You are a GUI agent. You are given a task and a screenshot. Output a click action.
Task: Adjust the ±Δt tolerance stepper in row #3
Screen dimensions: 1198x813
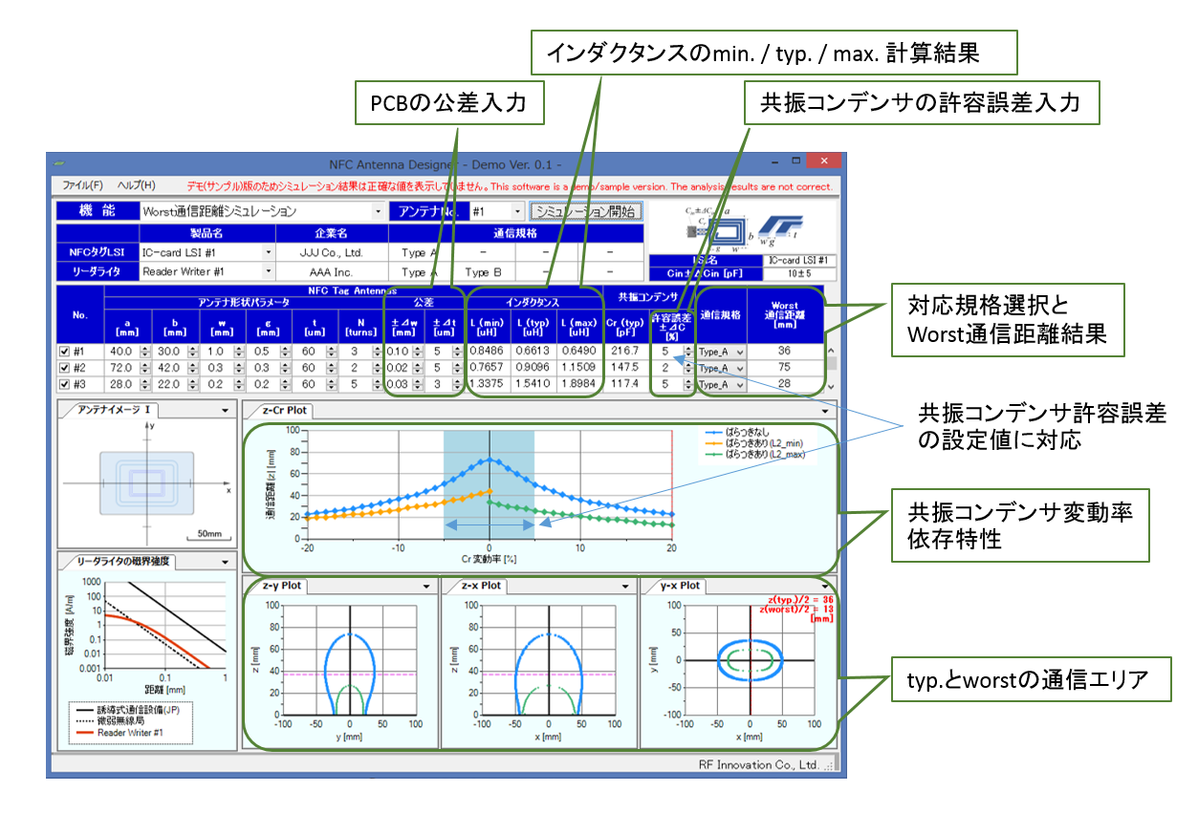[x=458, y=384]
